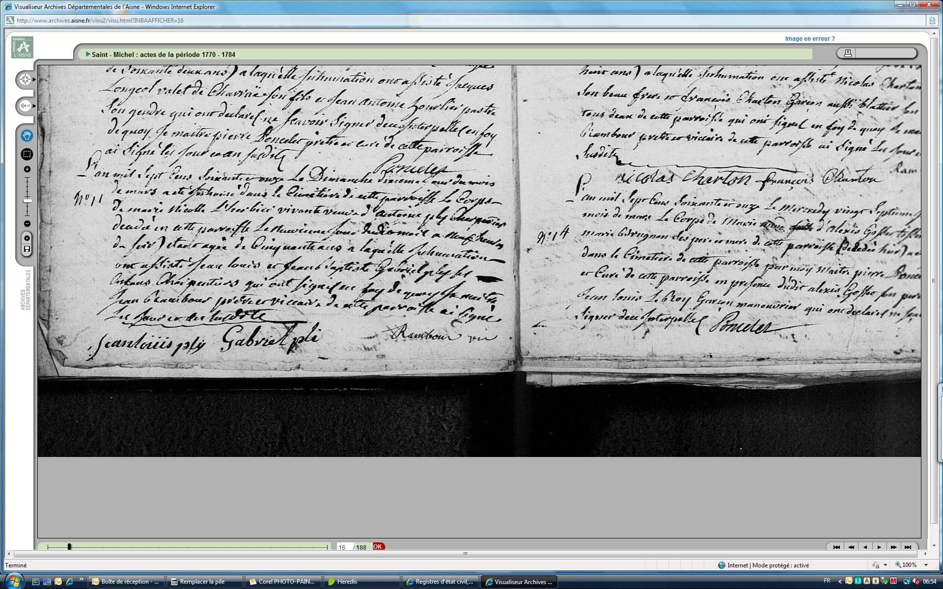The image size is (943, 589).
Task: Activate the hand pan tool
Action: coord(27,135)
